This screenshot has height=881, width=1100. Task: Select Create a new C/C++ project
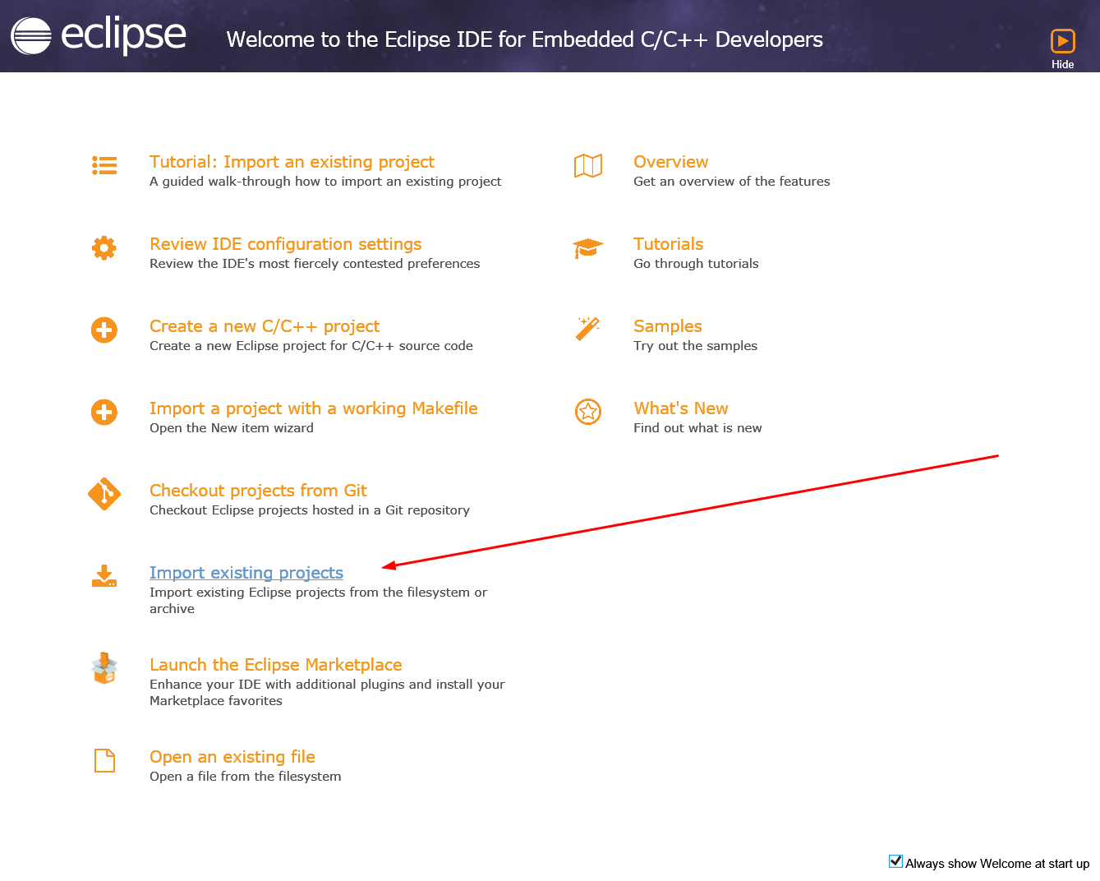tap(265, 326)
